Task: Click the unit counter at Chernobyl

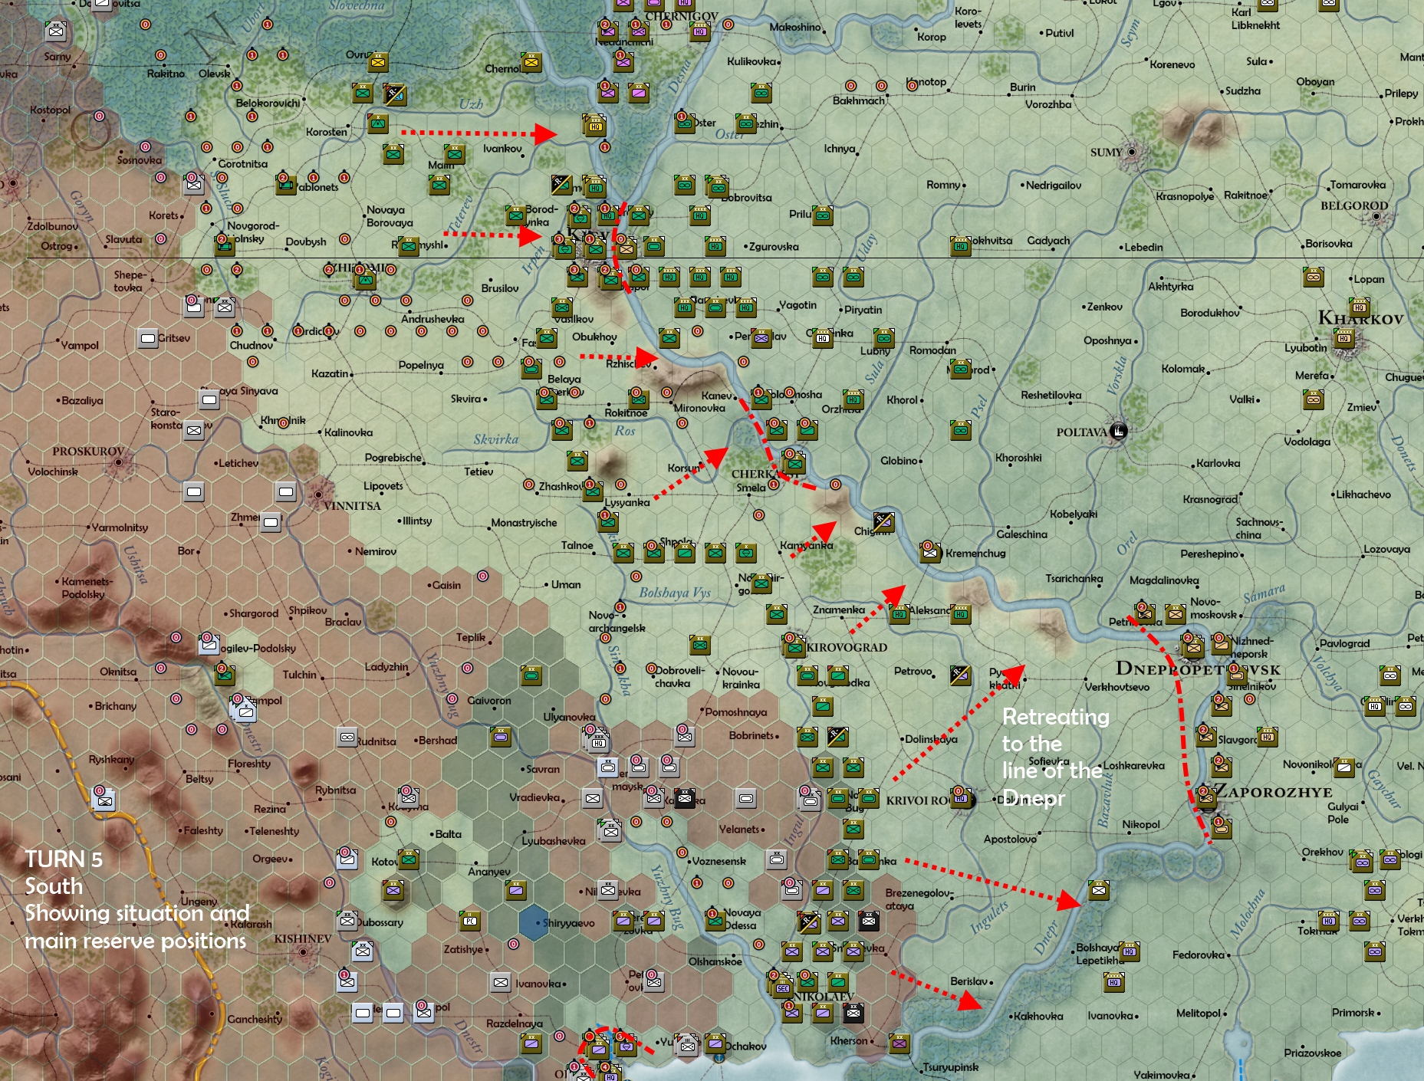Action: point(531,61)
